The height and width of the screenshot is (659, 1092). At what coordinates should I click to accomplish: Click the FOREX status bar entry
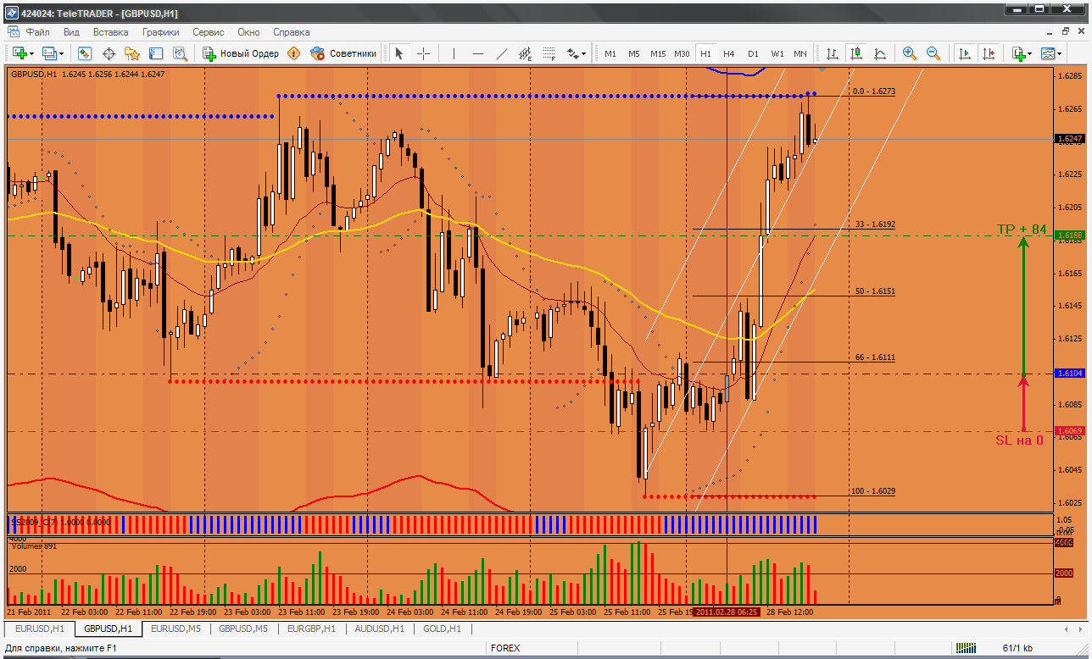505,648
